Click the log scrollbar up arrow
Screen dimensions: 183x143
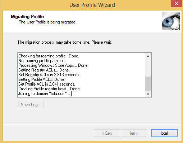[x=148, y=56]
